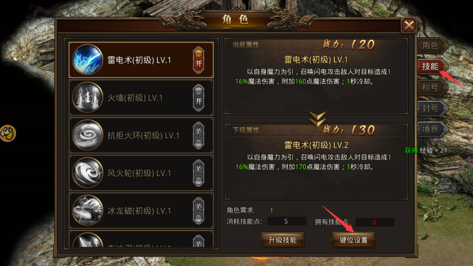The height and width of the screenshot is (266, 473).
Task: Toggle the 火墙 开 switch
Action: (198, 98)
